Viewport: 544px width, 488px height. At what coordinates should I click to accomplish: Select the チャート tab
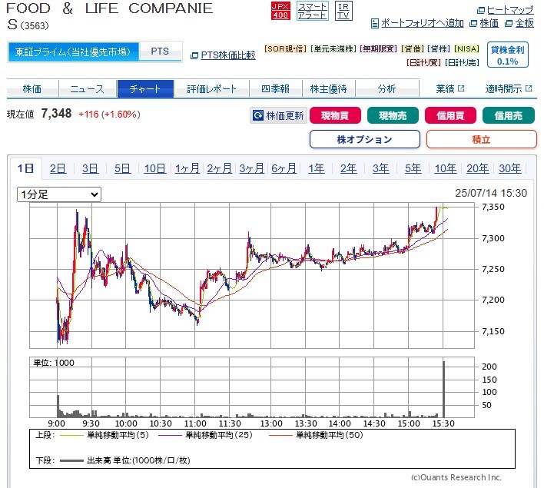pos(145,89)
